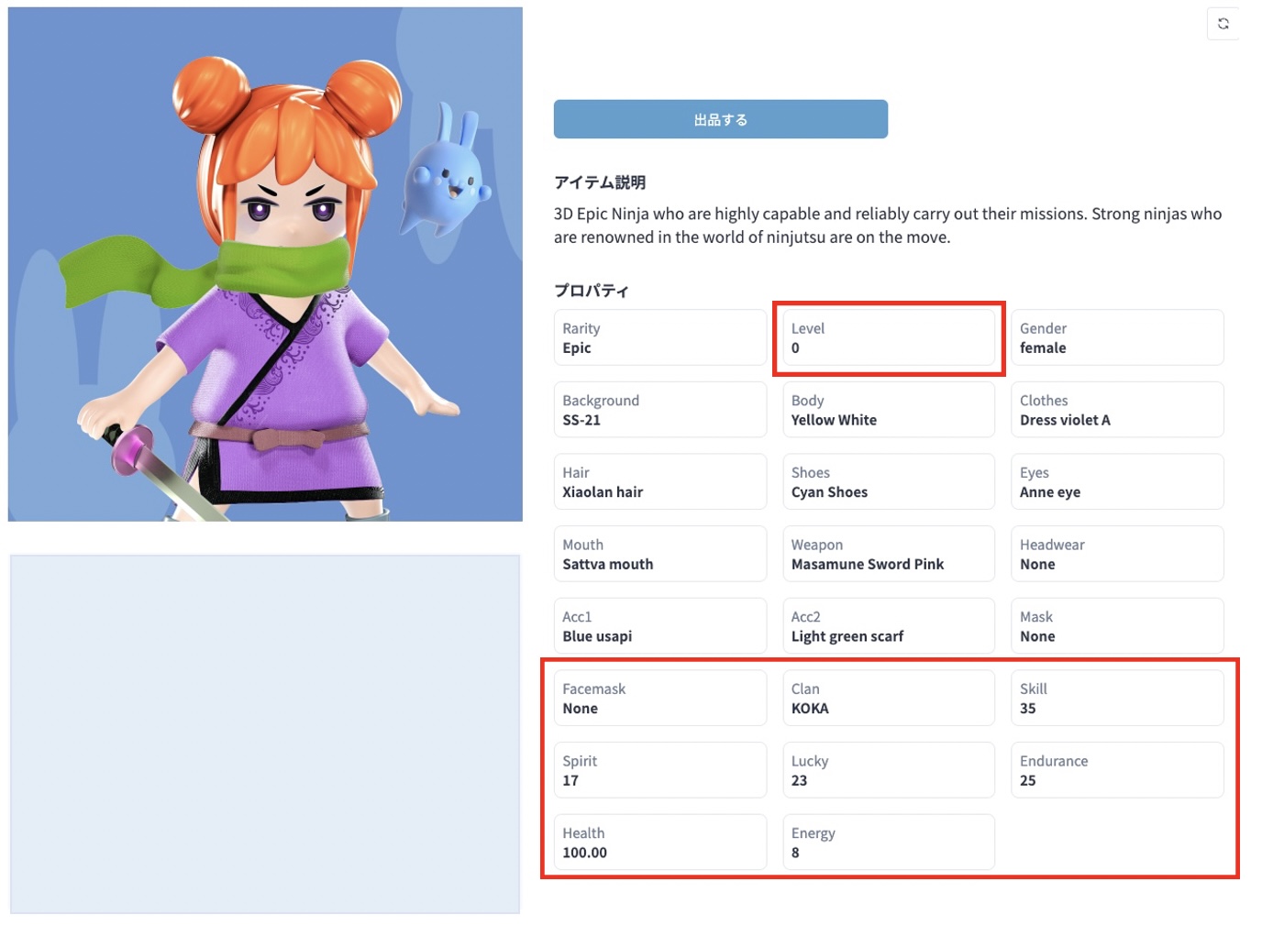1262x926 pixels.
Task: Click the Mouth Sattva mouth property
Action: point(659,554)
